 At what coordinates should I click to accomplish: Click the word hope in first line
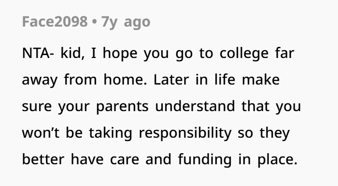(x=120, y=54)
